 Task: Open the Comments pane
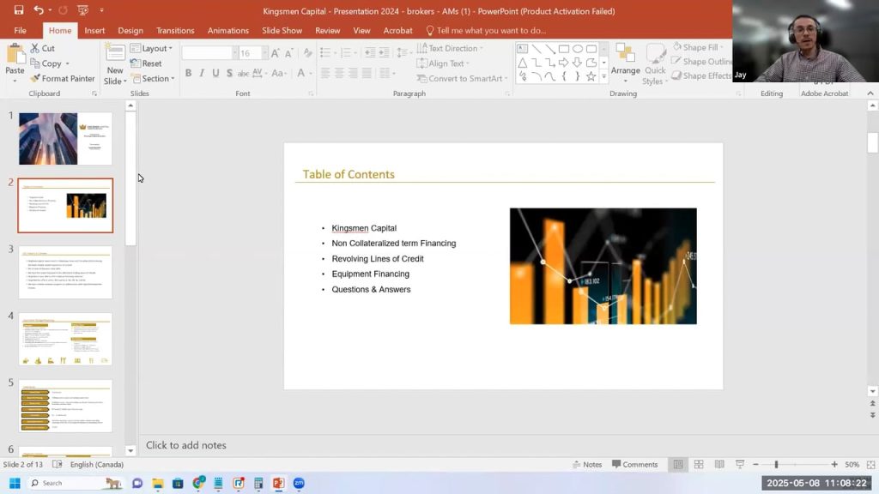click(634, 464)
